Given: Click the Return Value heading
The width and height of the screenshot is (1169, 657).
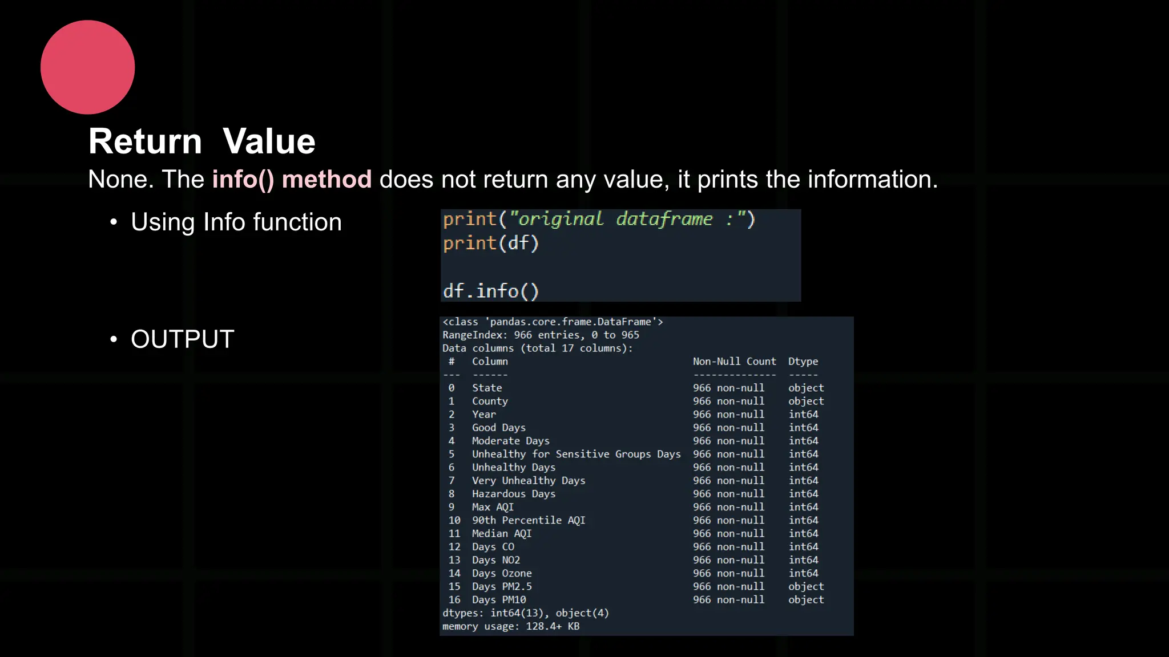Looking at the screenshot, I should coord(201,141).
